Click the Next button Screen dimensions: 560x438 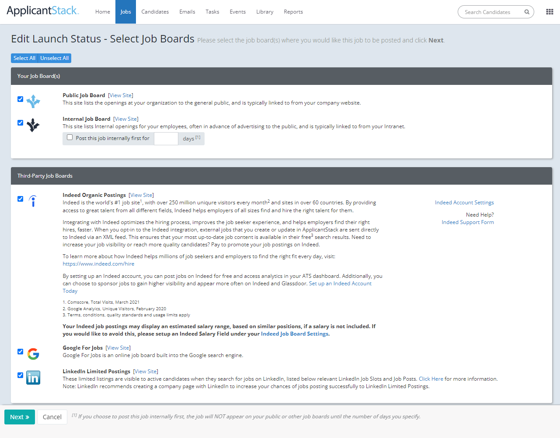[19, 417]
